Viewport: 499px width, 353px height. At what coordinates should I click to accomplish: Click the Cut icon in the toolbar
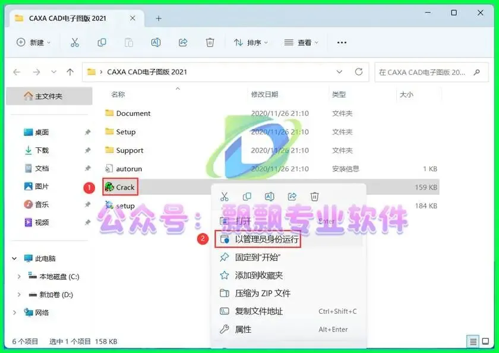coord(75,42)
